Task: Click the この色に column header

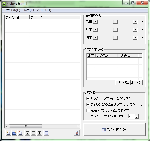Action: pyautogui.click(x=128, y=56)
